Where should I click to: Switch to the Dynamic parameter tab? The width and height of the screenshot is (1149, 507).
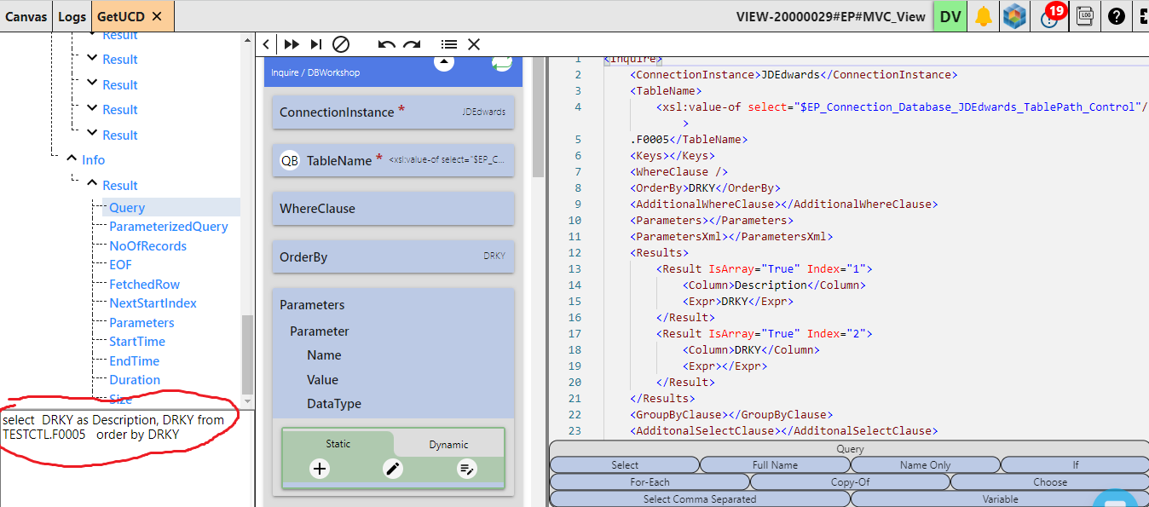(x=448, y=445)
